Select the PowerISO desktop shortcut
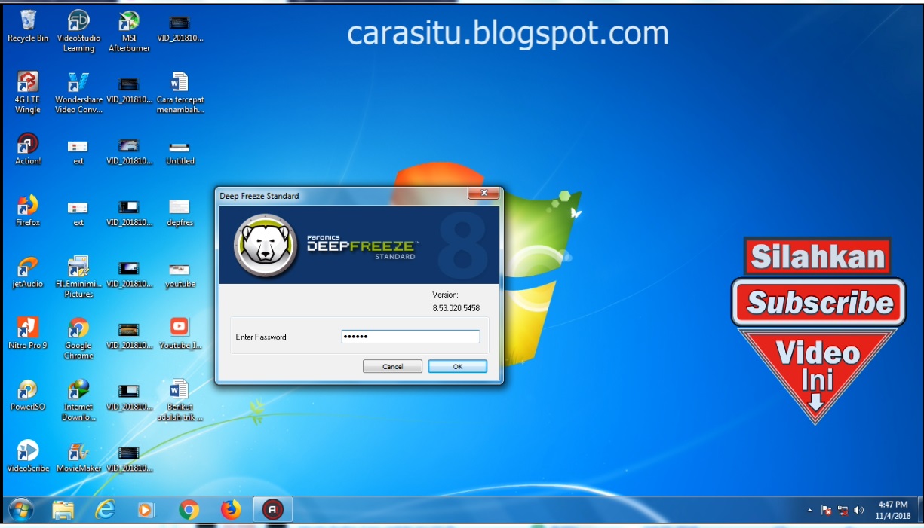924x528 pixels. coord(28,396)
